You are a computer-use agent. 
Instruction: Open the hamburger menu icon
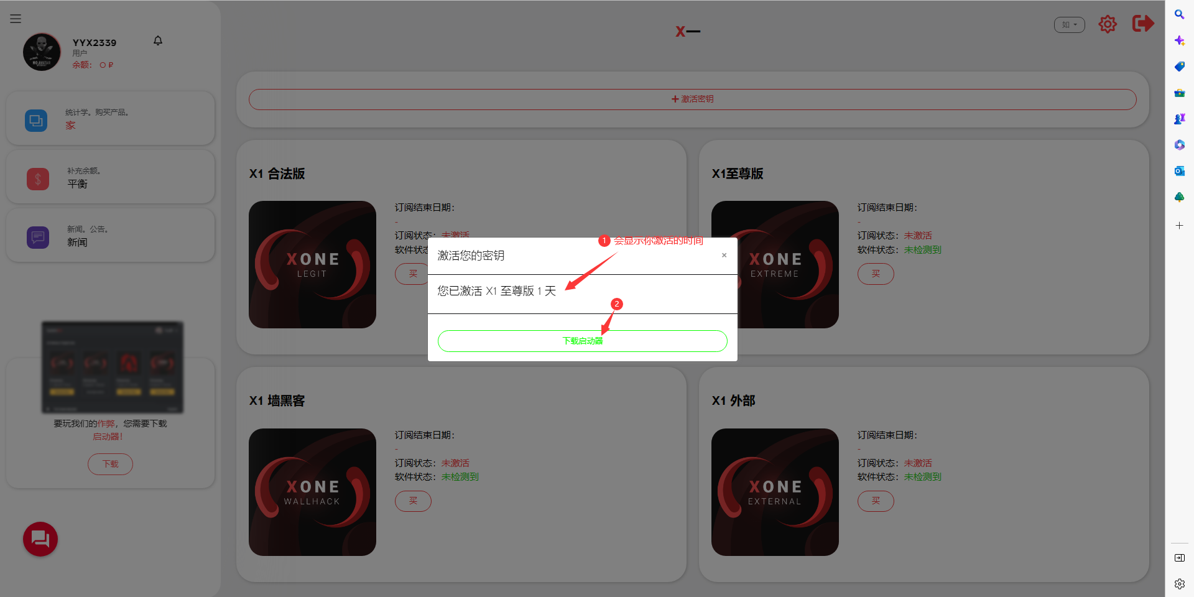click(16, 19)
